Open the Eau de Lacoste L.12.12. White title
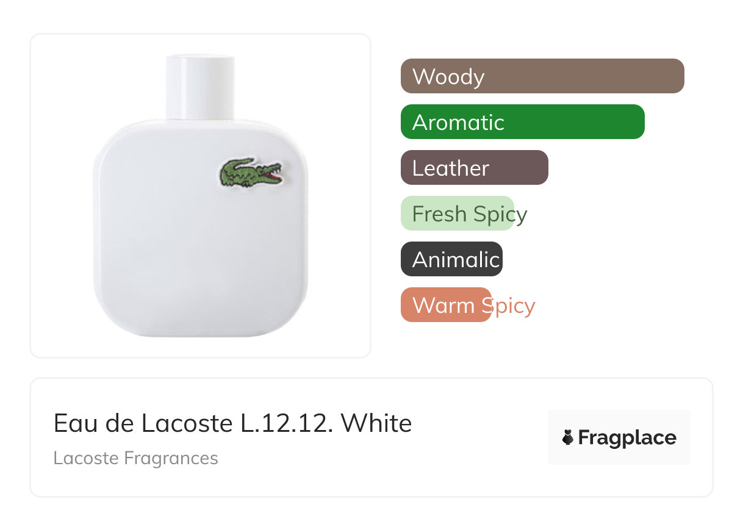The image size is (743, 527). click(x=232, y=423)
